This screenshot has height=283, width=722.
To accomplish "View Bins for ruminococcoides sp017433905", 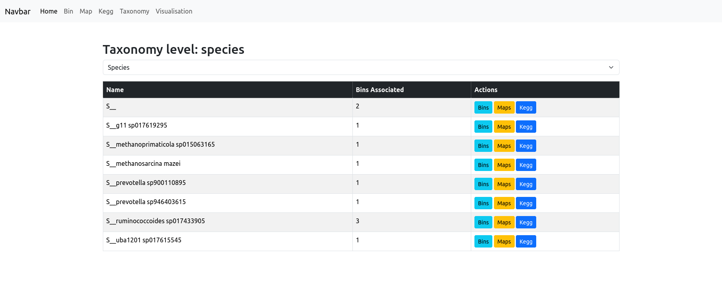I will point(483,222).
